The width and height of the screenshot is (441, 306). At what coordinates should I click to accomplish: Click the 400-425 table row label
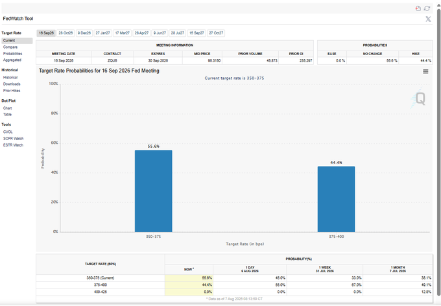(x=101, y=292)
